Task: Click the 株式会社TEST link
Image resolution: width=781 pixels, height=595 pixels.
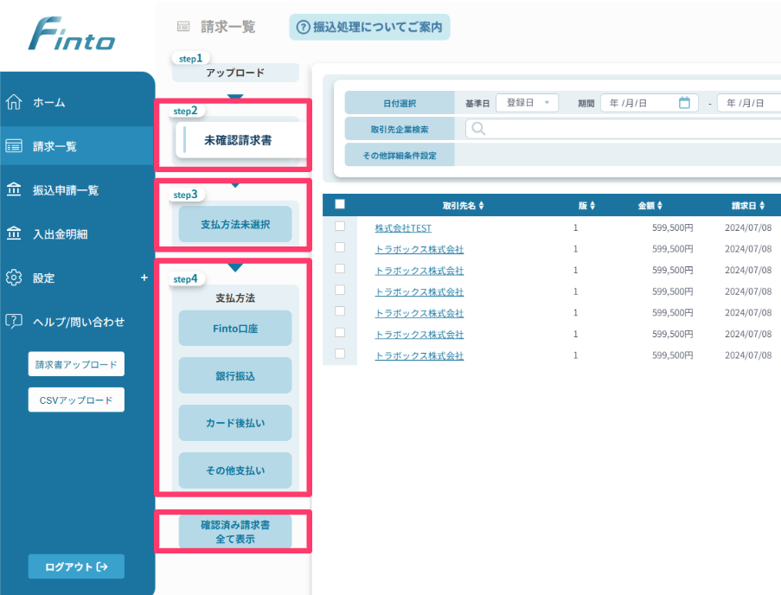Action: [403, 228]
